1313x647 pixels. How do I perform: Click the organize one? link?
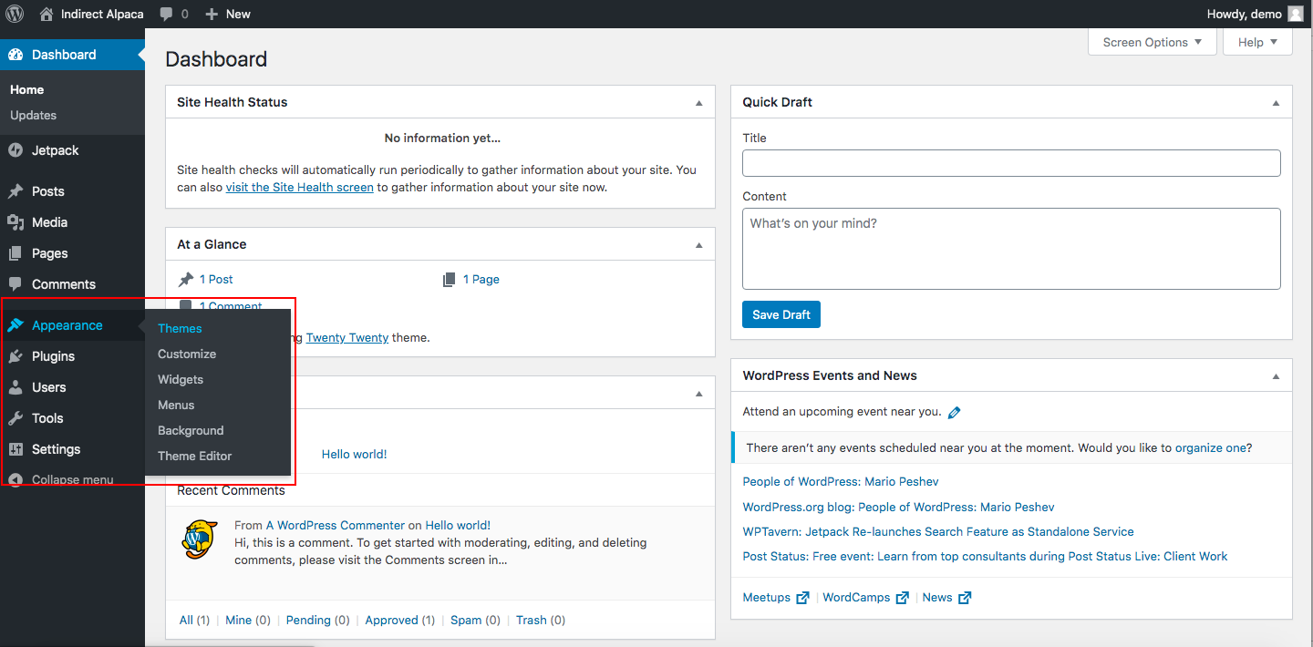tap(1214, 447)
